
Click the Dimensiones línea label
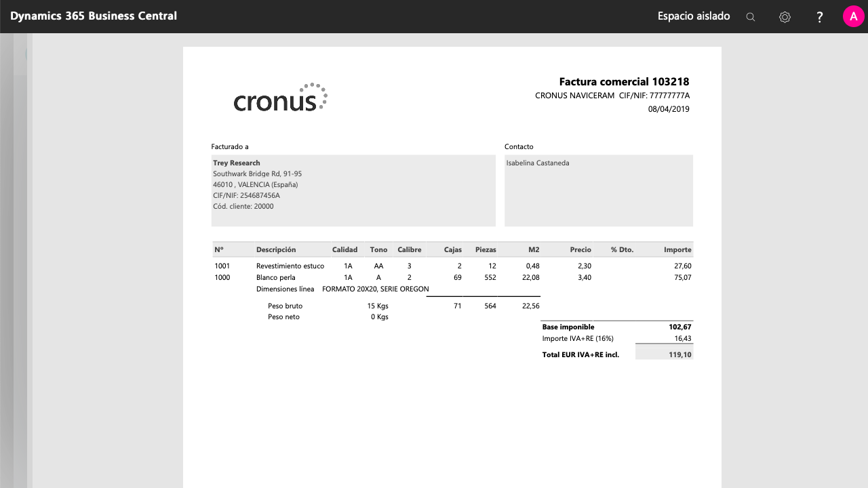tap(285, 289)
